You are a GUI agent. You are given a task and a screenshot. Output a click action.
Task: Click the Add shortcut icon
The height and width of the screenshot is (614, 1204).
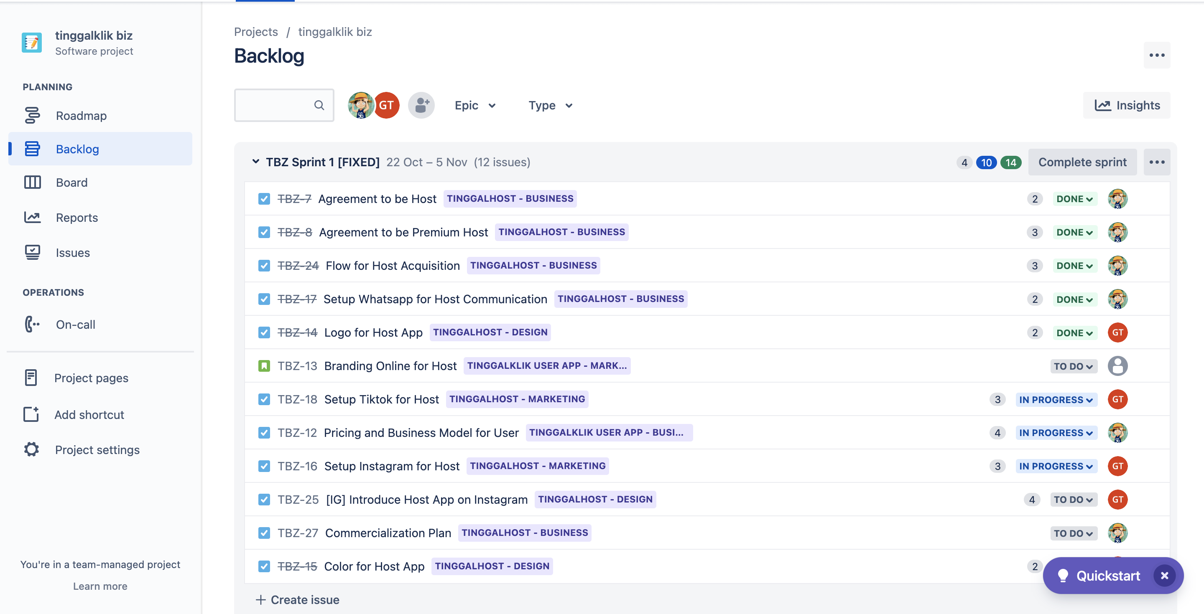(x=31, y=414)
